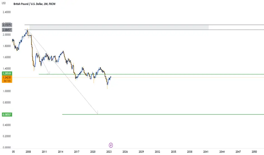Select the green 1.29518 price label
The image size is (264, 155).
tap(7, 73)
